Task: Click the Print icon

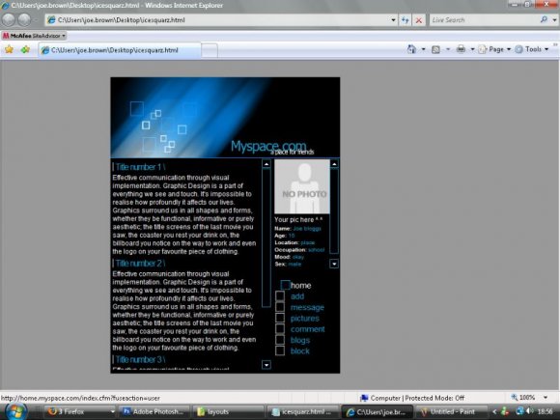Action: tap(461, 49)
